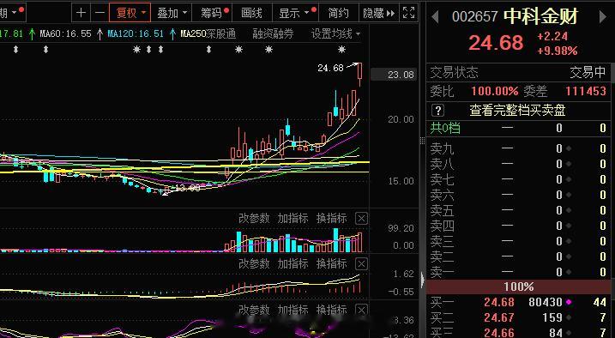Click MA120:16.51 moving average label

tap(136, 34)
